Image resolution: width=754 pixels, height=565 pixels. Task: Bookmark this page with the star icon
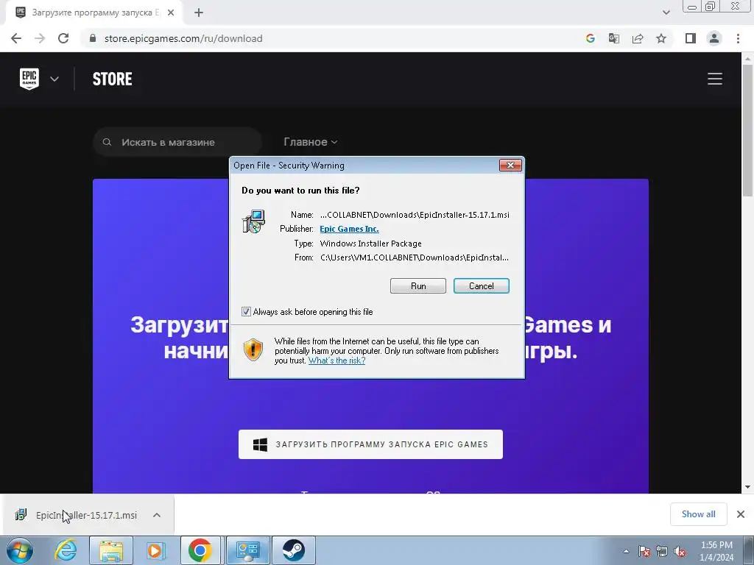pos(661,38)
